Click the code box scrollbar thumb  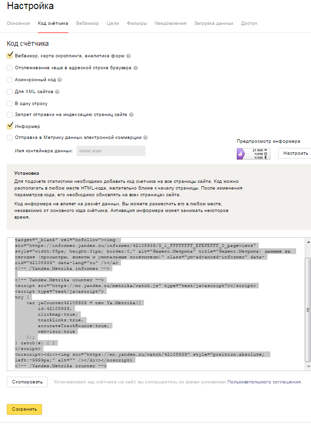pyautogui.click(x=308, y=309)
